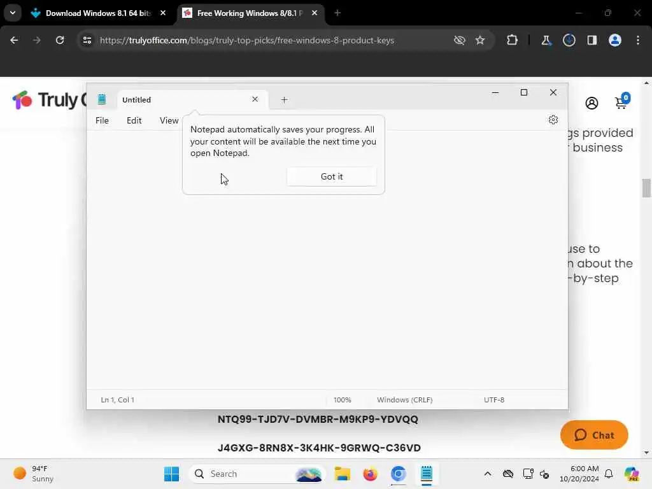View site information icon in address bar
The width and height of the screenshot is (652, 489).
point(87,40)
